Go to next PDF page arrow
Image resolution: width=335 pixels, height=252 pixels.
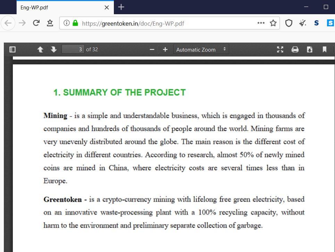[53, 49]
